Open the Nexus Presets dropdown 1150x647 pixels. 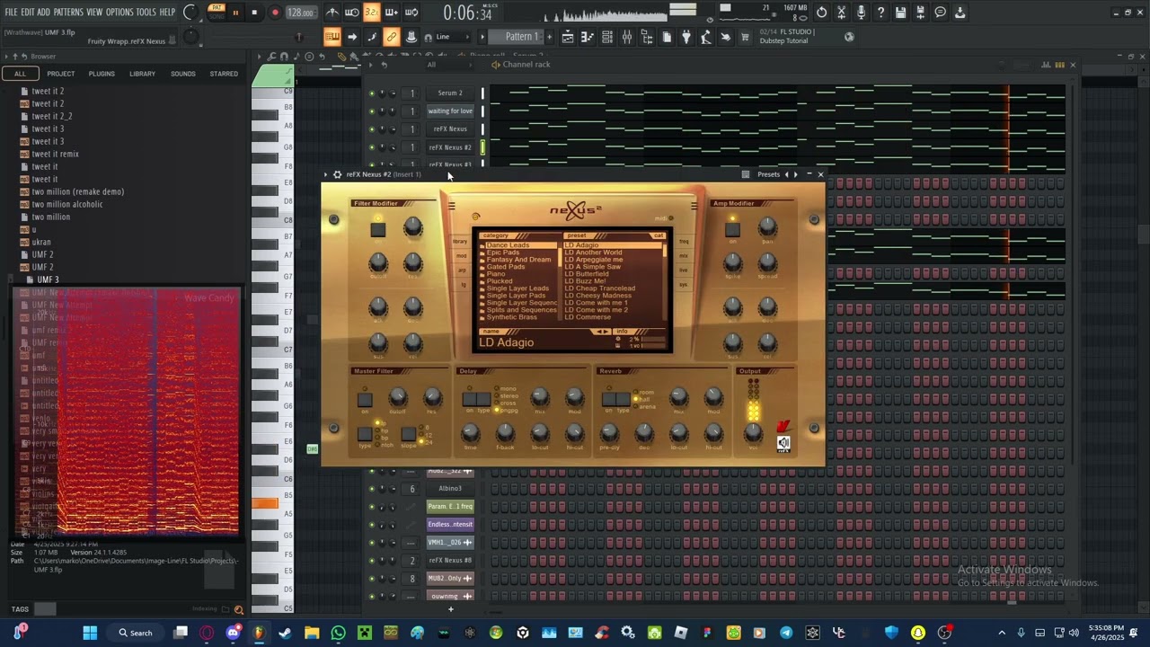pyautogui.click(x=768, y=174)
